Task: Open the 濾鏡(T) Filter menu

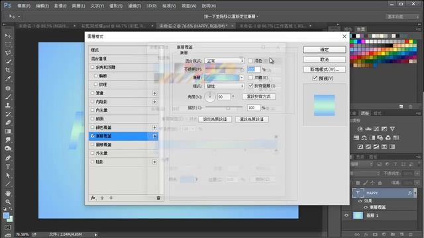Action: (x=134, y=6)
